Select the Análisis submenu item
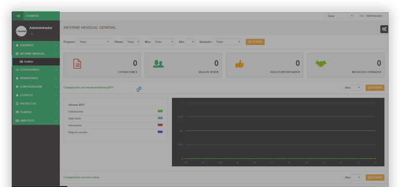 tap(36, 62)
